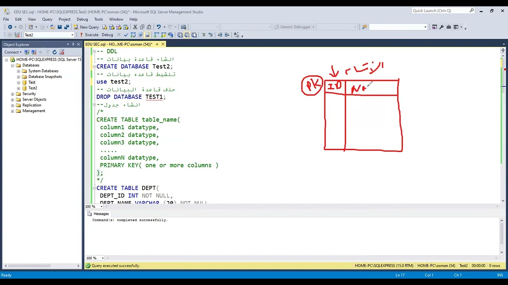The image size is (508, 285).
Task: Open the Query menu
Action: pos(47,19)
